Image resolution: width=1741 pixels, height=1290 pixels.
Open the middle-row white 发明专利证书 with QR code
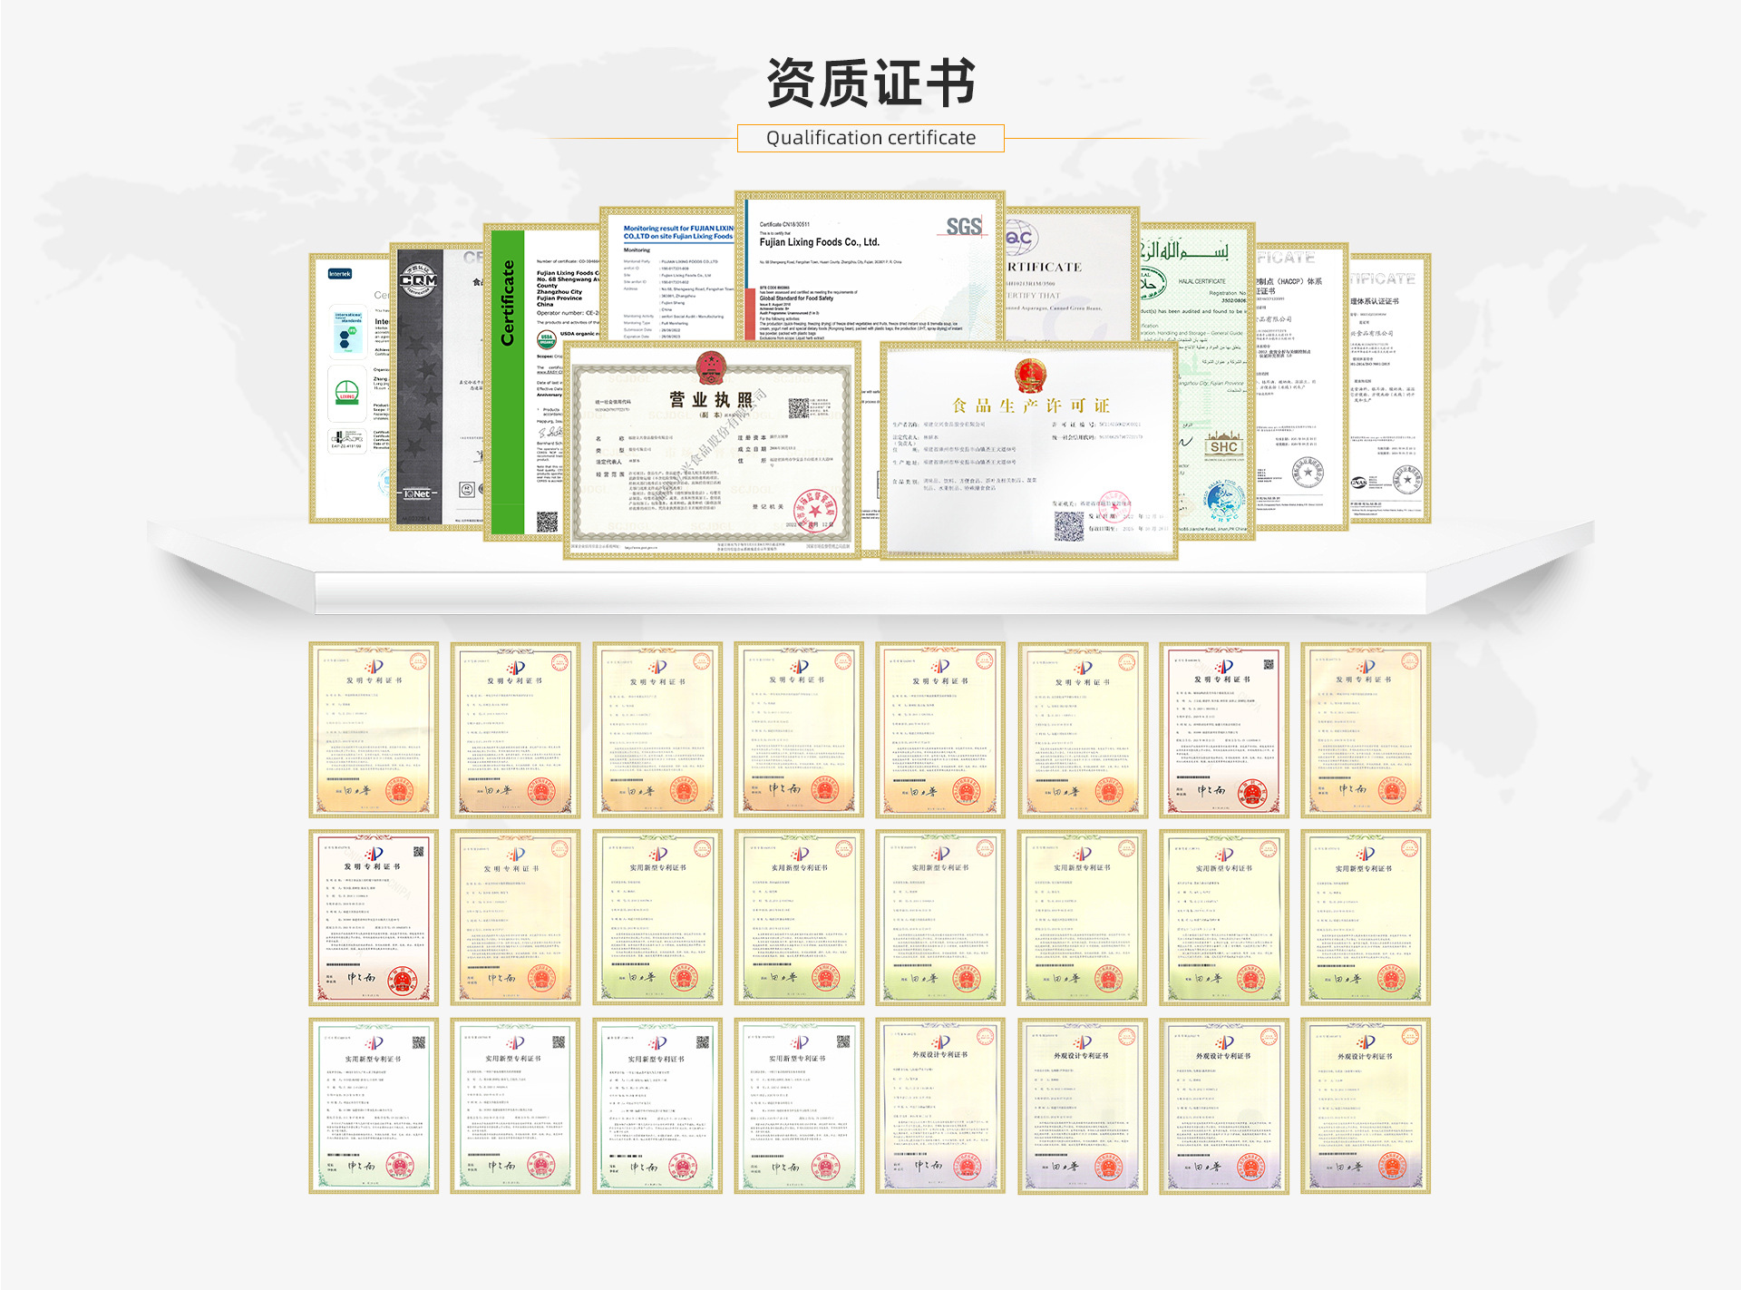click(x=374, y=917)
